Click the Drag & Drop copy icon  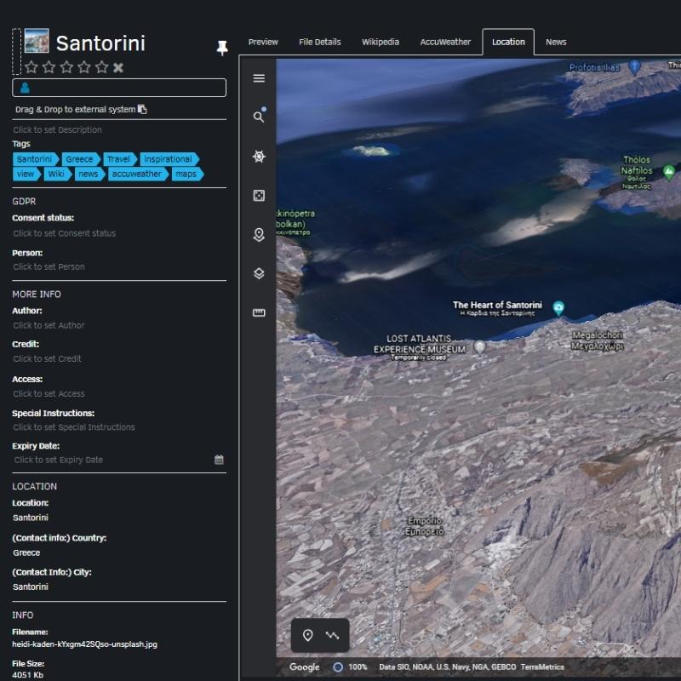142,109
